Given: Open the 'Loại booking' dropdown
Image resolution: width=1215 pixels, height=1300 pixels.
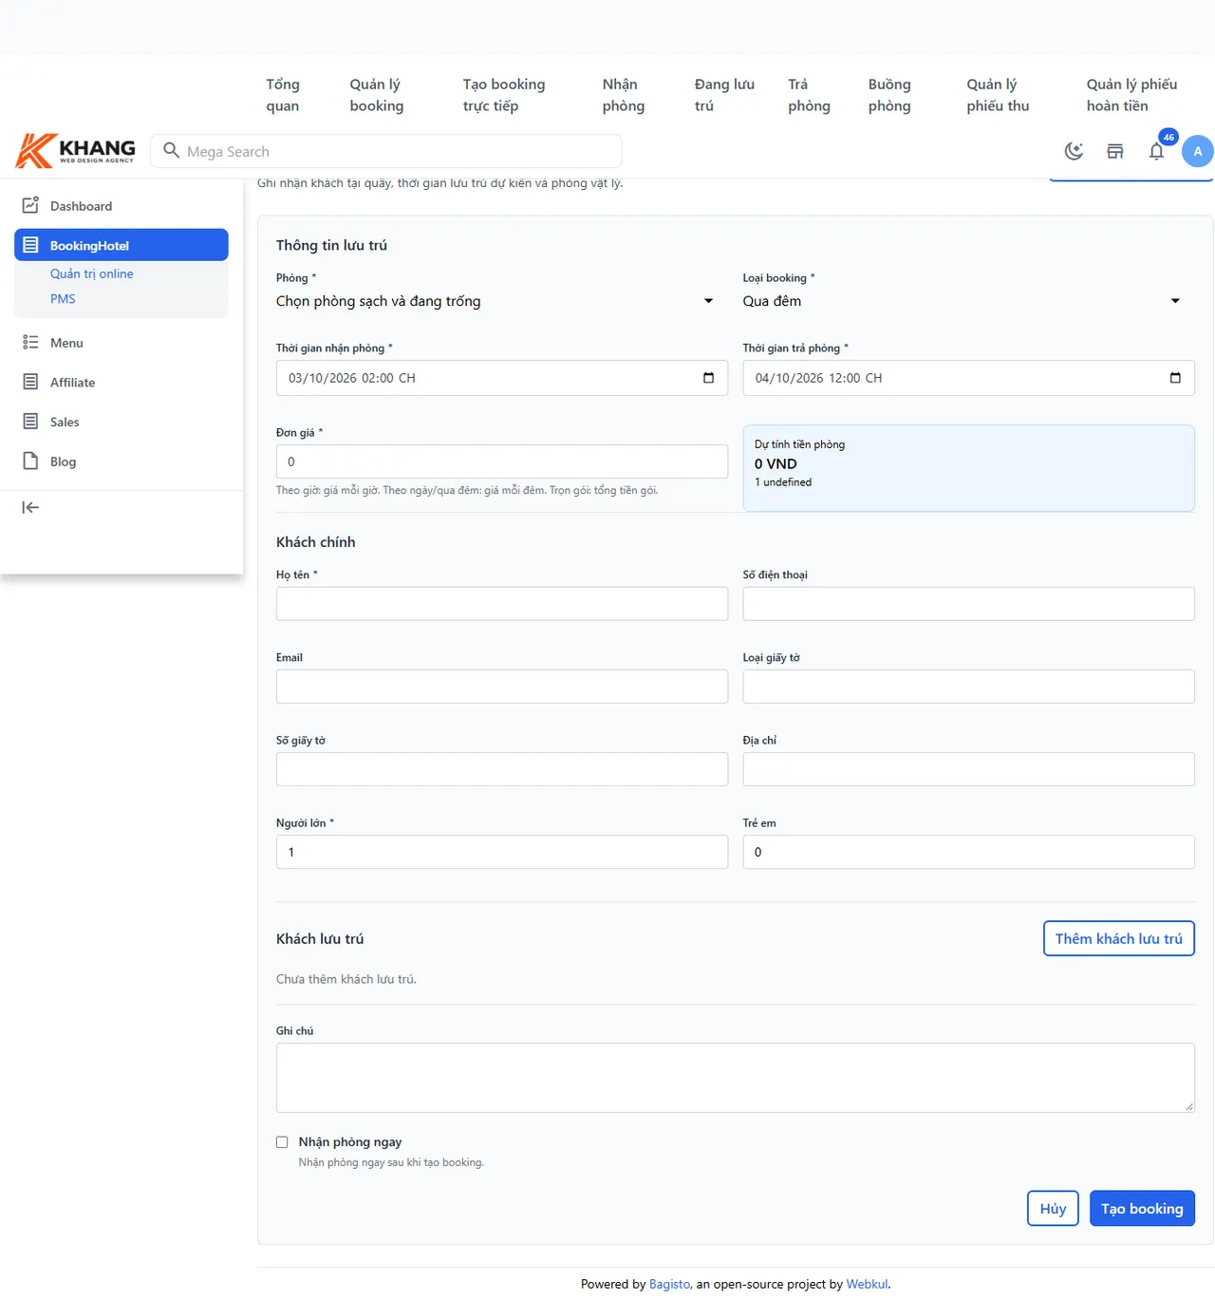Looking at the screenshot, I should point(968,301).
